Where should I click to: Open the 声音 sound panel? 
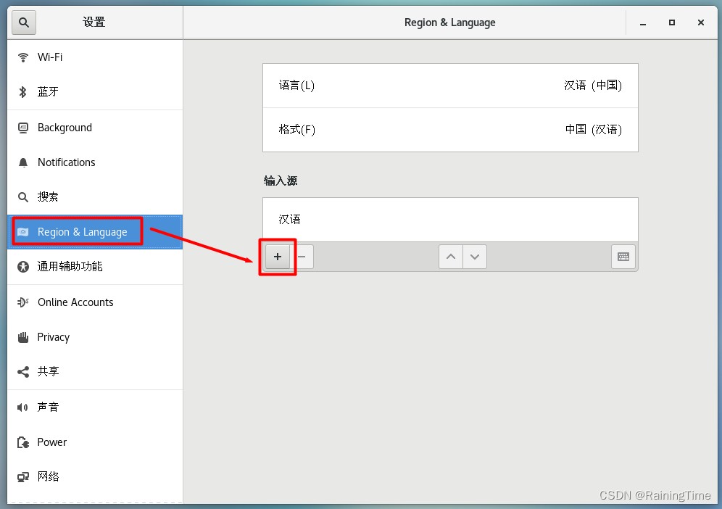point(95,407)
